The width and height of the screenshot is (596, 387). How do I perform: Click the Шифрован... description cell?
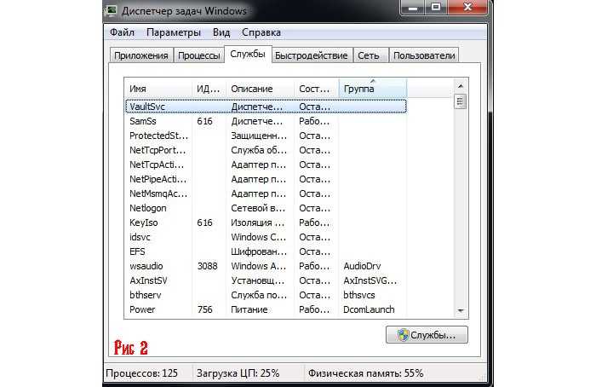[259, 251]
